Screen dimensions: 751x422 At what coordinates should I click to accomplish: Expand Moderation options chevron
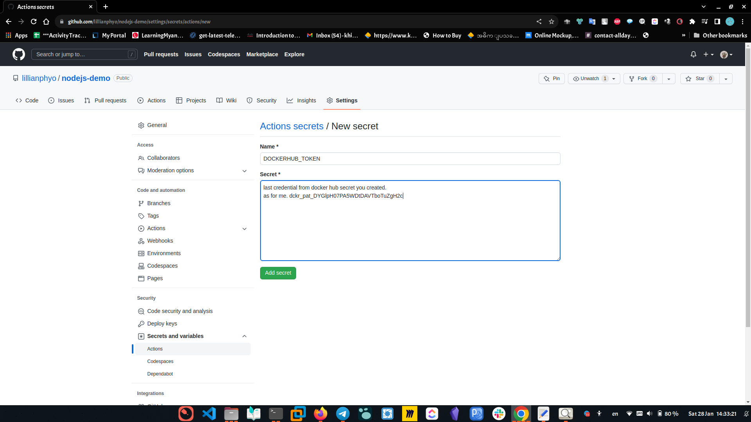(244, 171)
